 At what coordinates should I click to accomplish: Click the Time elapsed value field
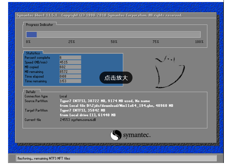click(70, 76)
